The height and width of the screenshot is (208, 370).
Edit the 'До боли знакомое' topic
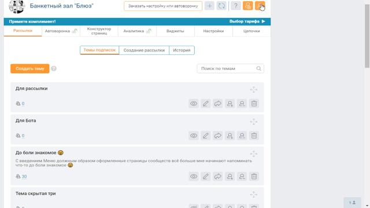tap(206, 176)
